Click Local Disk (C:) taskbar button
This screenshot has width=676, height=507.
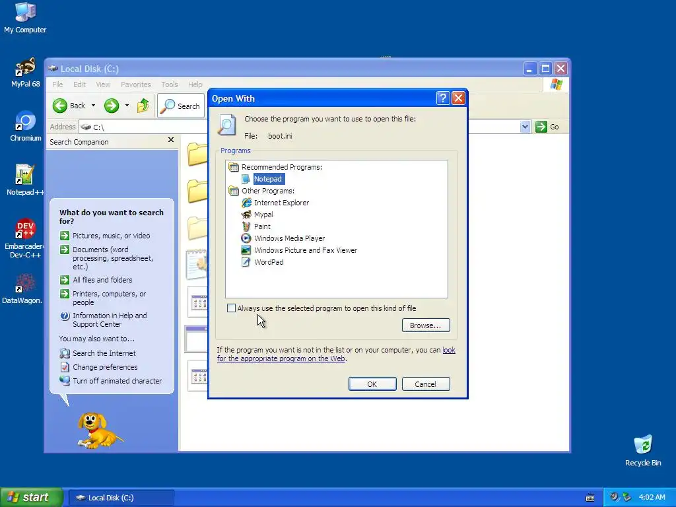(x=121, y=498)
